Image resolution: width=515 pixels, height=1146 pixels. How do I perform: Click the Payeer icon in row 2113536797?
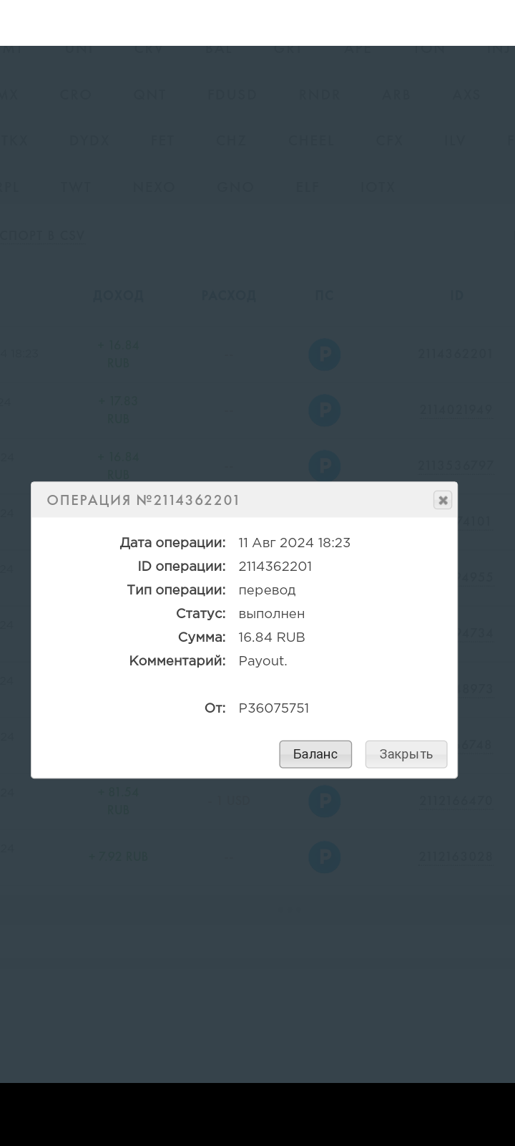(x=325, y=466)
